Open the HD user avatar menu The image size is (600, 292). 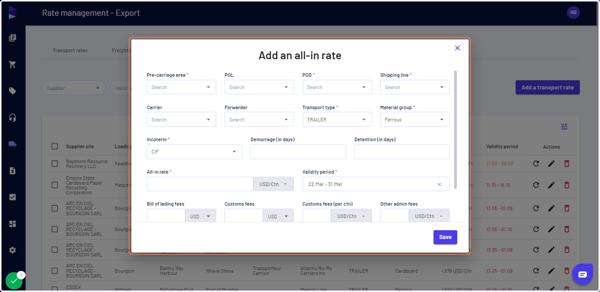click(573, 13)
